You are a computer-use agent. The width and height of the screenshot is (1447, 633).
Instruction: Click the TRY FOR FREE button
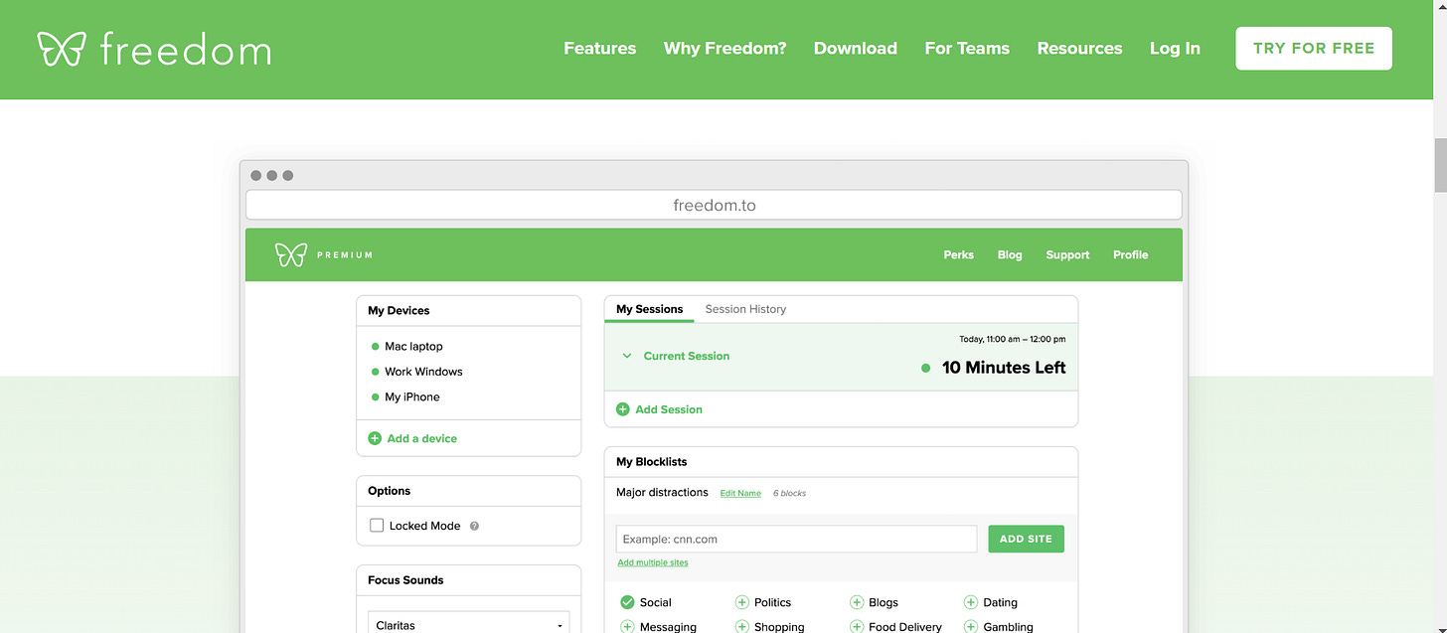[x=1314, y=49]
